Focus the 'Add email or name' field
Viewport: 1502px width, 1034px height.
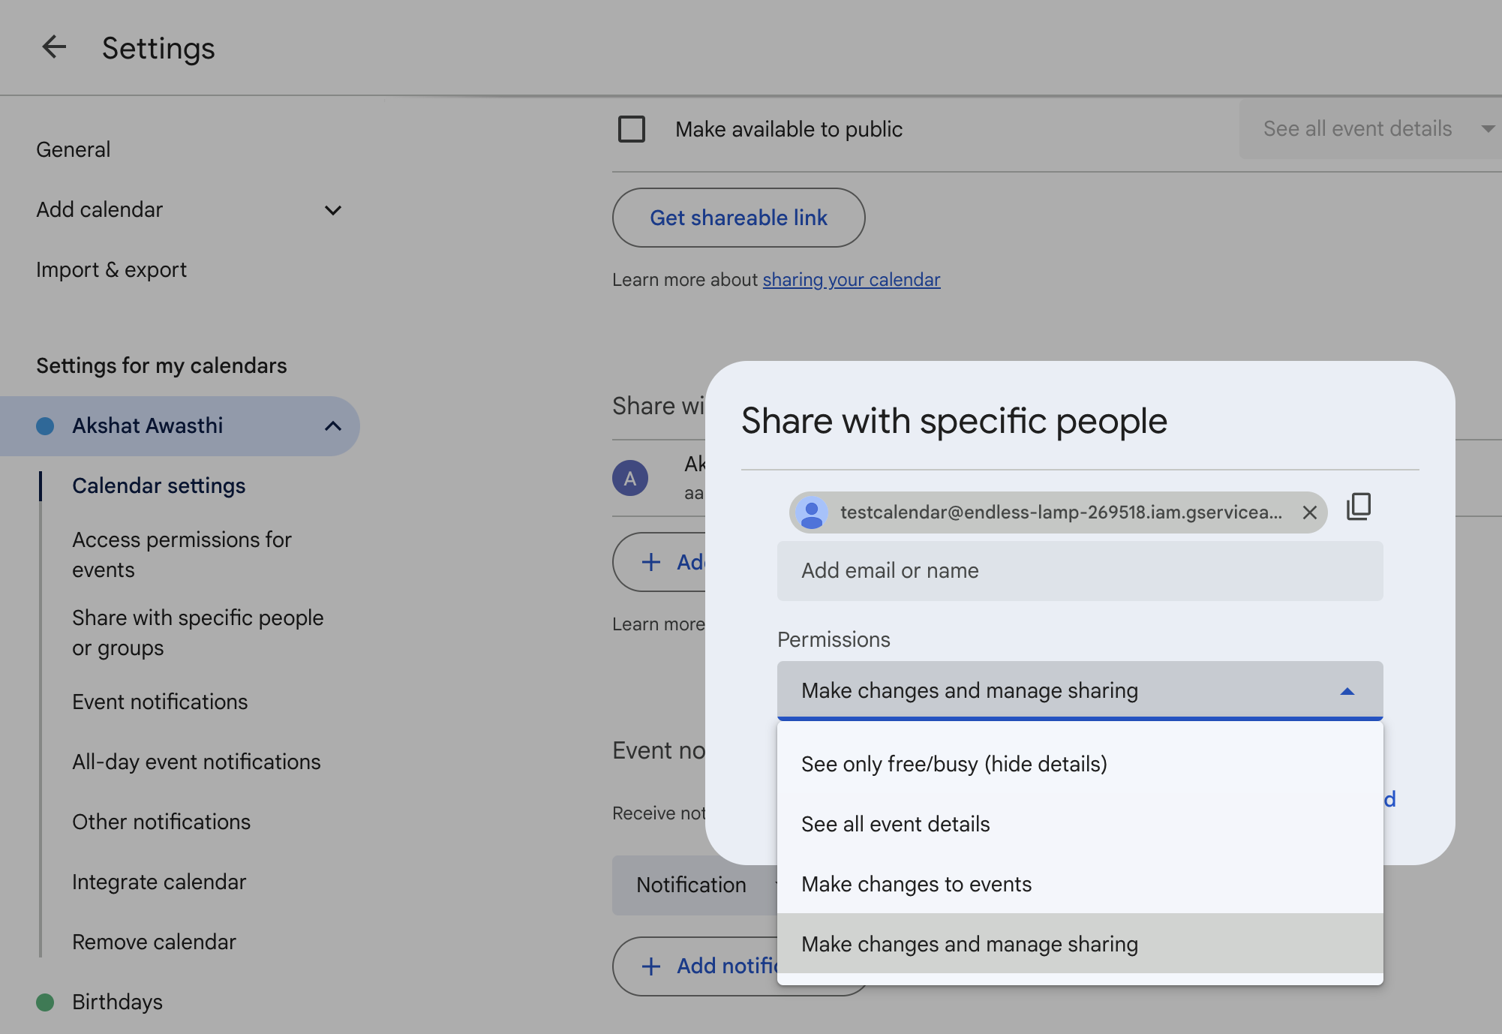point(1080,571)
